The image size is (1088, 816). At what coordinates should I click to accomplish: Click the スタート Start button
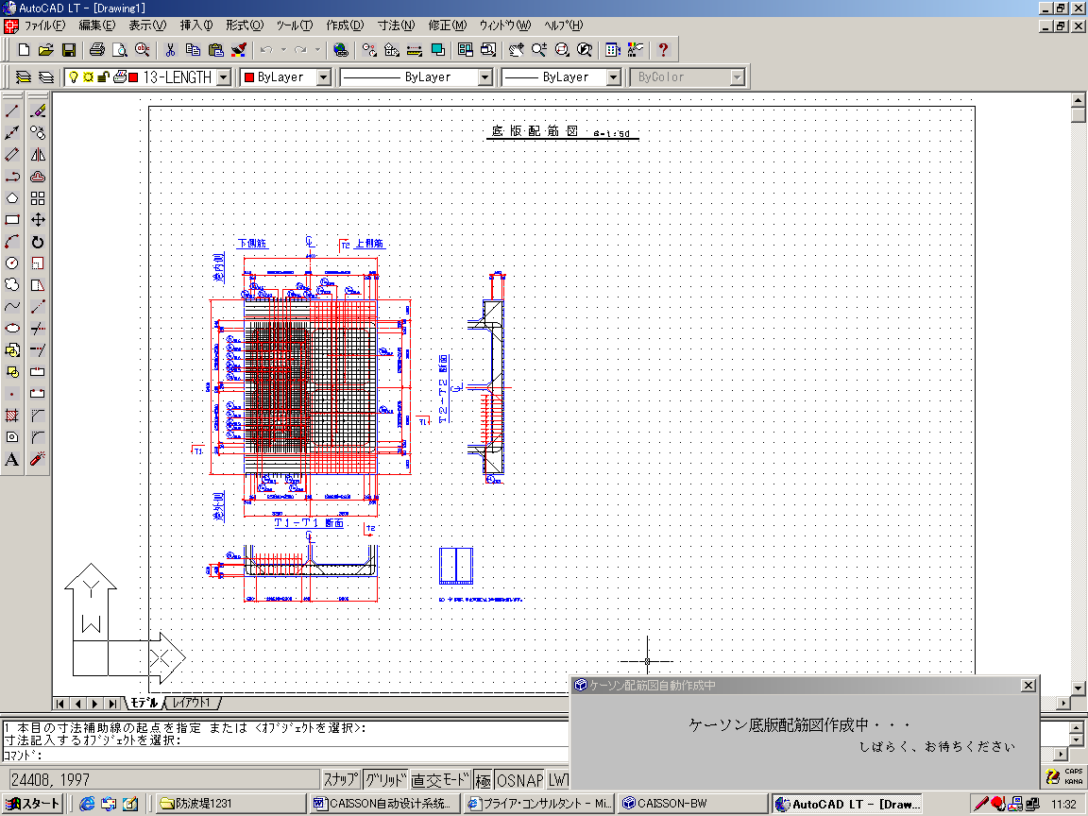(33, 804)
